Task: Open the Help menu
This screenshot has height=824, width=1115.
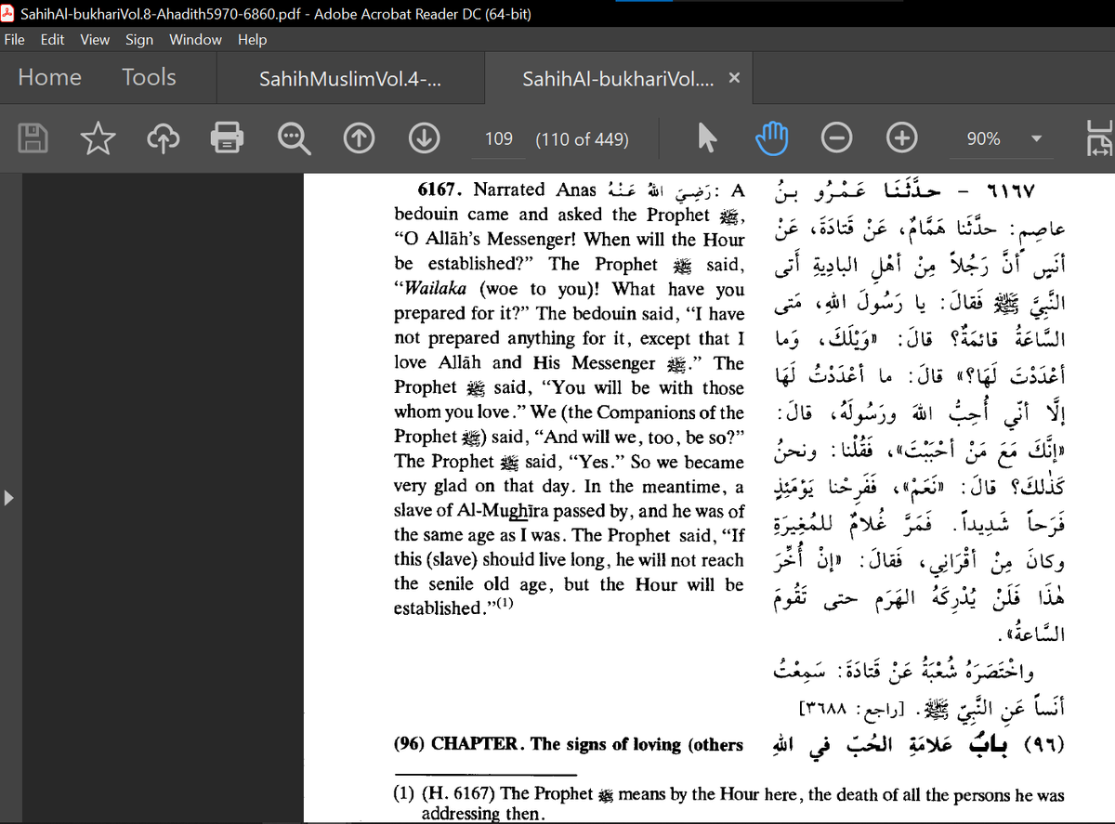Action: coord(252,39)
